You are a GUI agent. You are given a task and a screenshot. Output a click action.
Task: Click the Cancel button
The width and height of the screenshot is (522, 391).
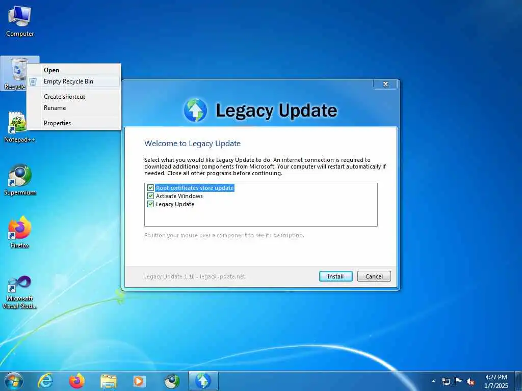pos(374,276)
